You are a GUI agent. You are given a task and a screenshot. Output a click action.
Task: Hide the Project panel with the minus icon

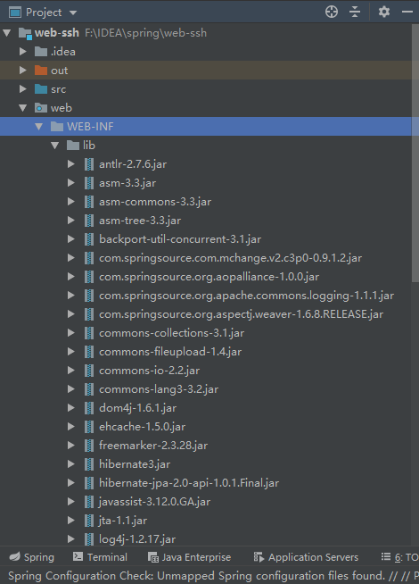[407, 12]
